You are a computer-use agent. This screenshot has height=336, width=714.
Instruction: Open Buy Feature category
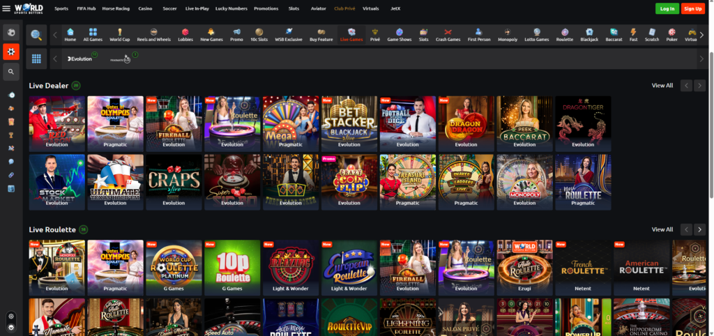pyautogui.click(x=321, y=35)
